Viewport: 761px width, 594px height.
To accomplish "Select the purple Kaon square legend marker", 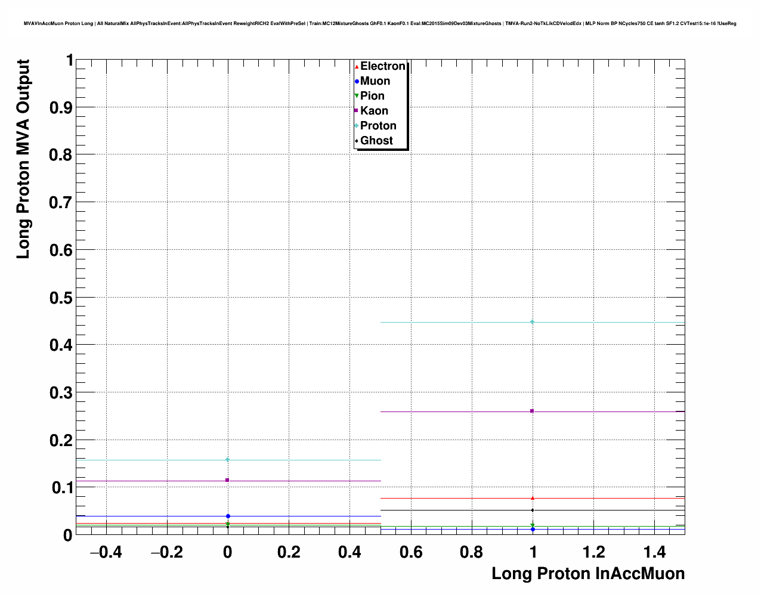I will click(357, 111).
